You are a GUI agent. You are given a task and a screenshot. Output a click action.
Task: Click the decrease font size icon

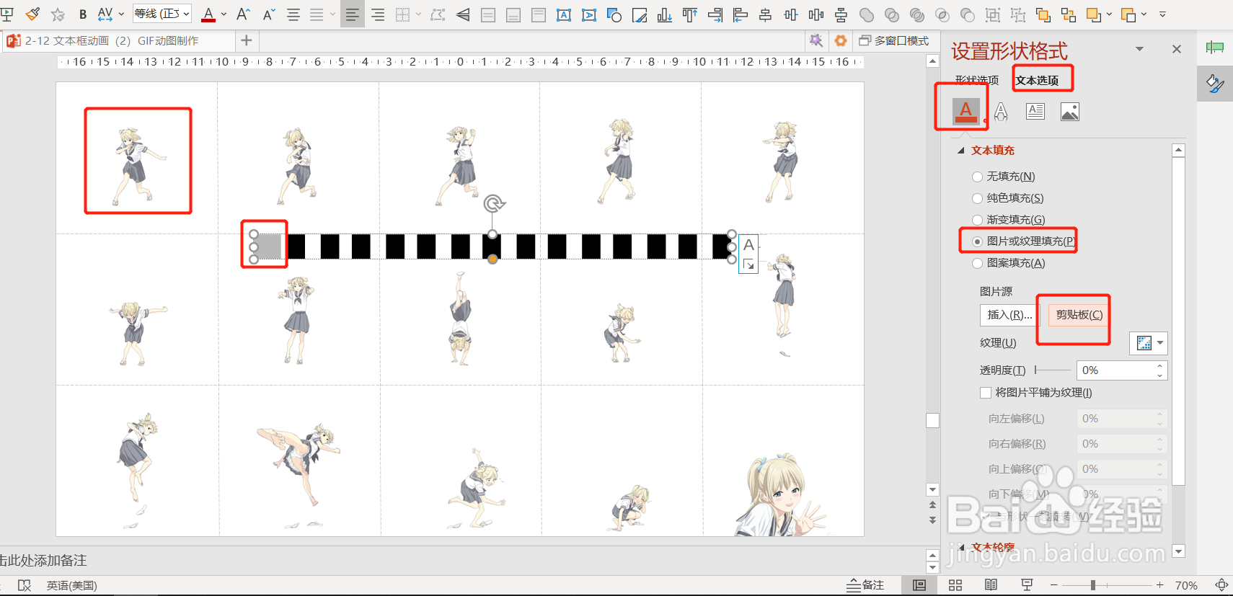coord(269,14)
